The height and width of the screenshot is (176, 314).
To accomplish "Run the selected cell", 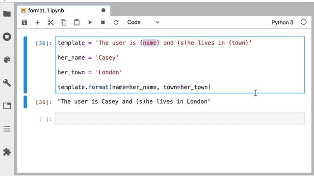I will tap(90, 22).
